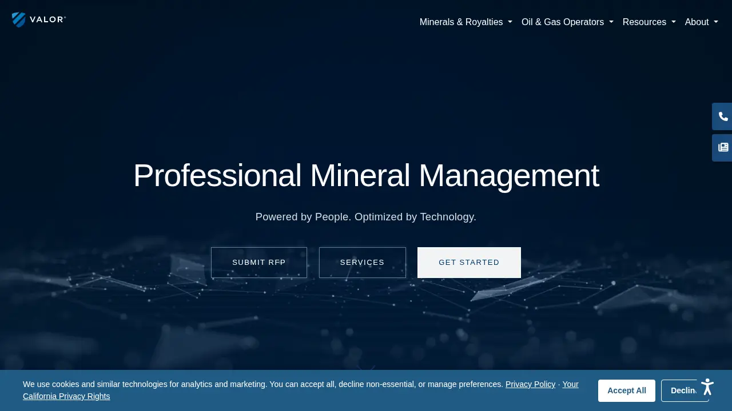The width and height of the screenshot is (732, 411).
Task: Click the Submit RFP button
Action: [x=259, y=263]
